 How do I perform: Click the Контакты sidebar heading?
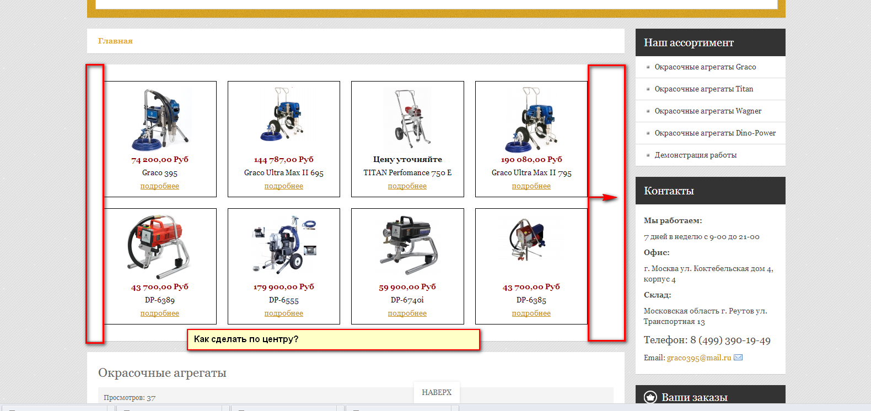click(669, 191)
